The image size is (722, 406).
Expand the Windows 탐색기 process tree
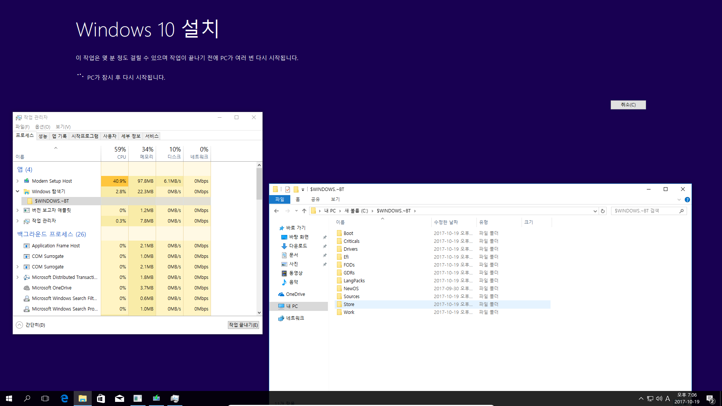(x=18, y=191)
